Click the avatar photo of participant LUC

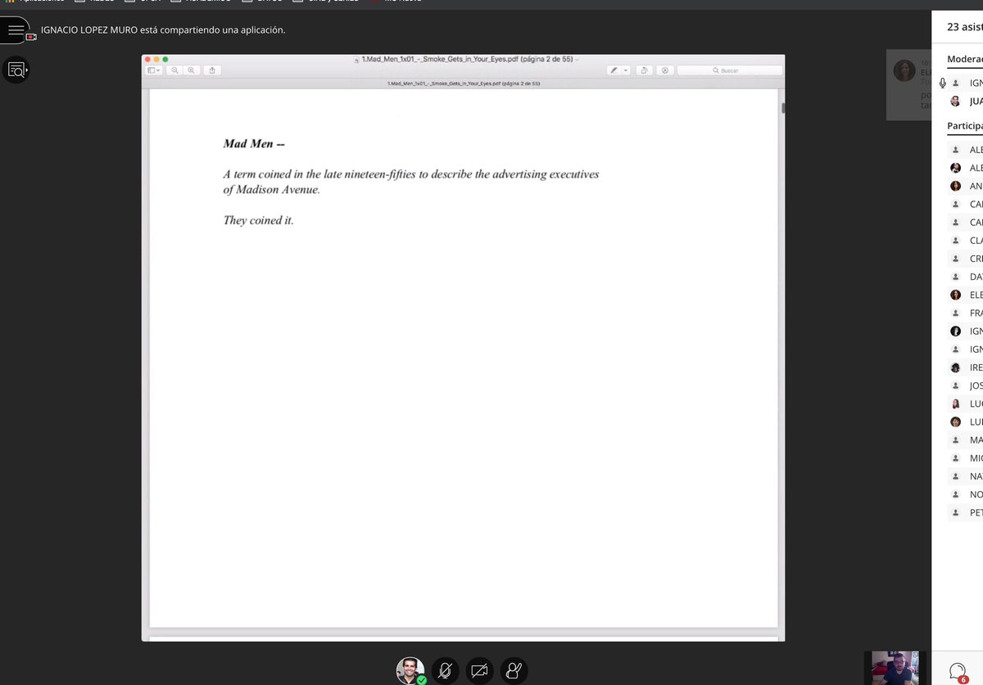point(955,403)
